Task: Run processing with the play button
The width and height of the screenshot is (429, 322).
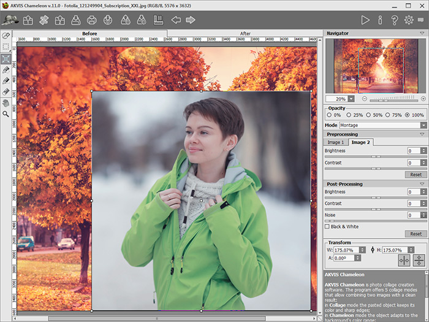Action: [365, 20]
